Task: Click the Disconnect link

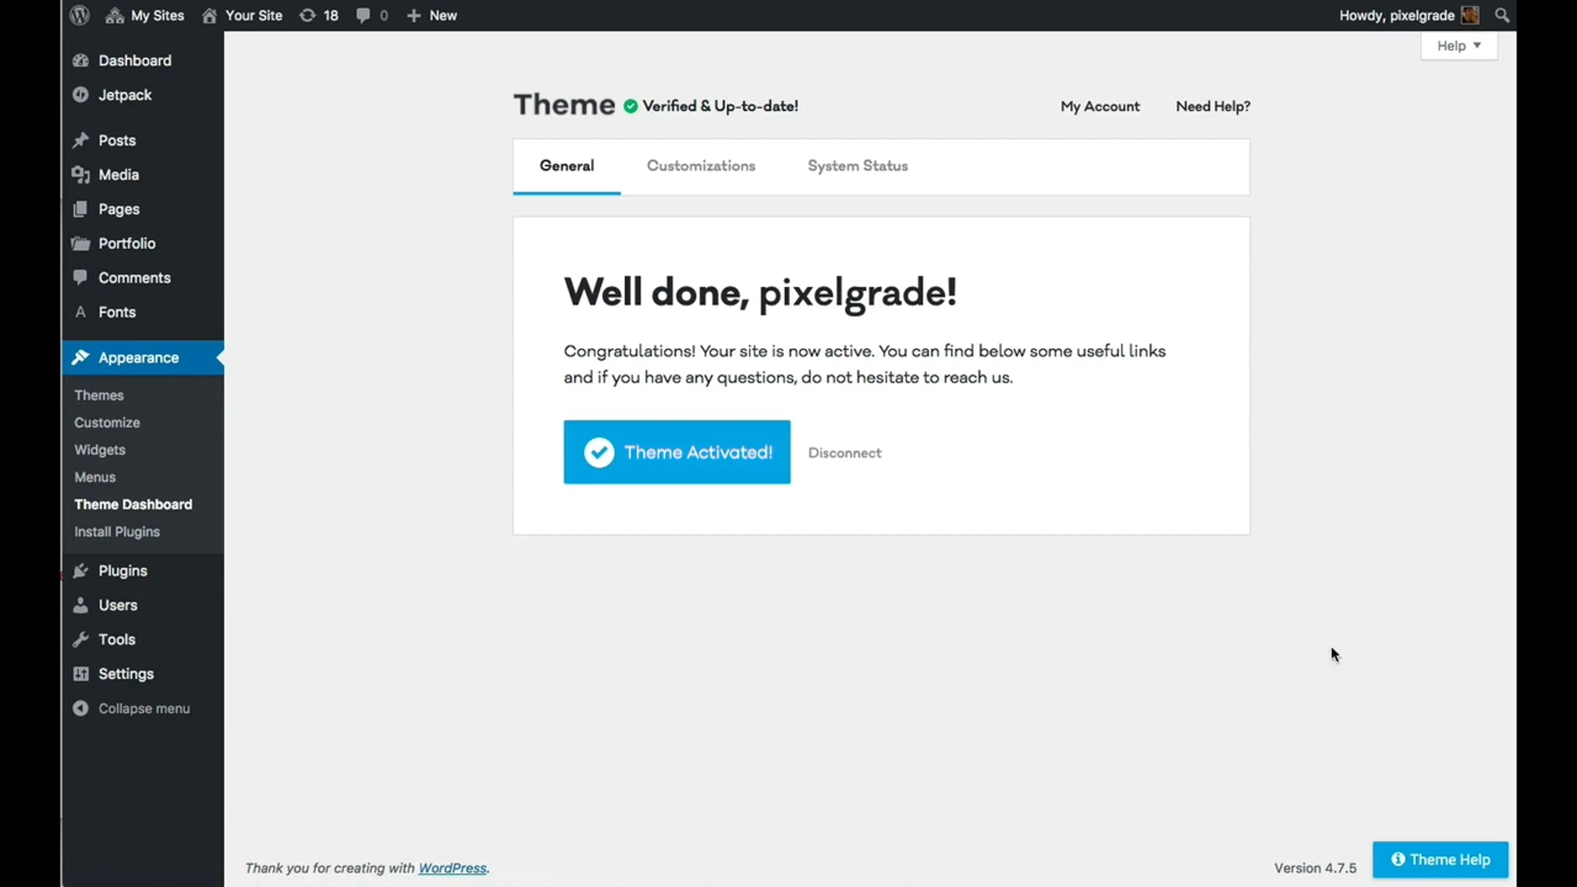Action: point(845,453)
